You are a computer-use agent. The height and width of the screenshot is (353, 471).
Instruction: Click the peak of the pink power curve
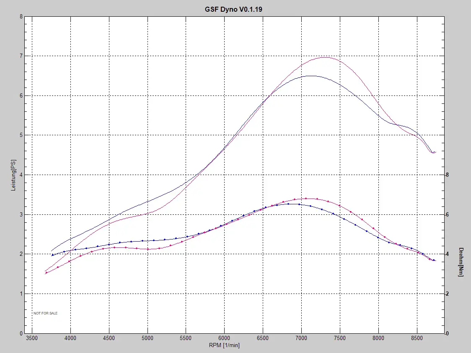pos(325,57)
